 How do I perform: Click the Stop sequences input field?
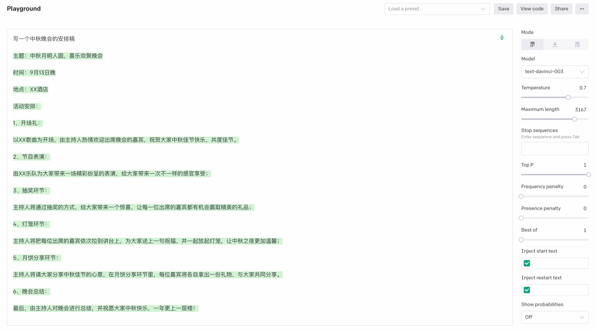554,148
